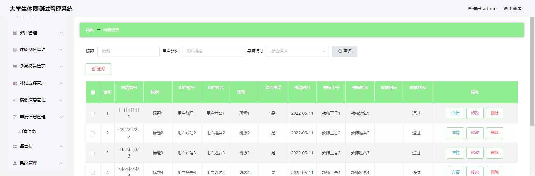
Task: Click the 管理员 admin label
Action: (482, 9)
